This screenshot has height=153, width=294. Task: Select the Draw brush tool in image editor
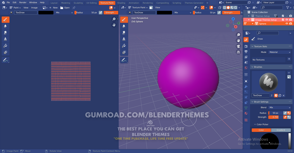point(6,20)
